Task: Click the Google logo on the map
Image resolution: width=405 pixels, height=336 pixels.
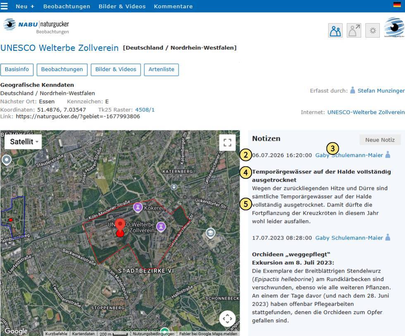Action: (x=16, y=331)
